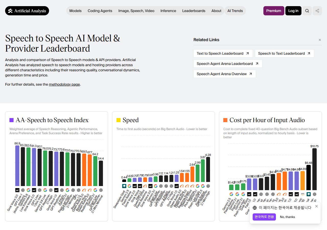Expand the Inference menu
327x230 pixels.
[x=168, y=11]
